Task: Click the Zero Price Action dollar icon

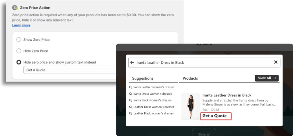Action: [x=15, y=8]
